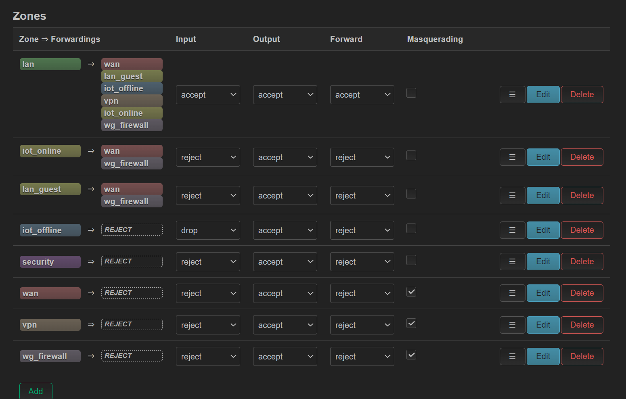Delete the lan_guest zone
This screenshot has height=399, width=626.
pos(582,195)
